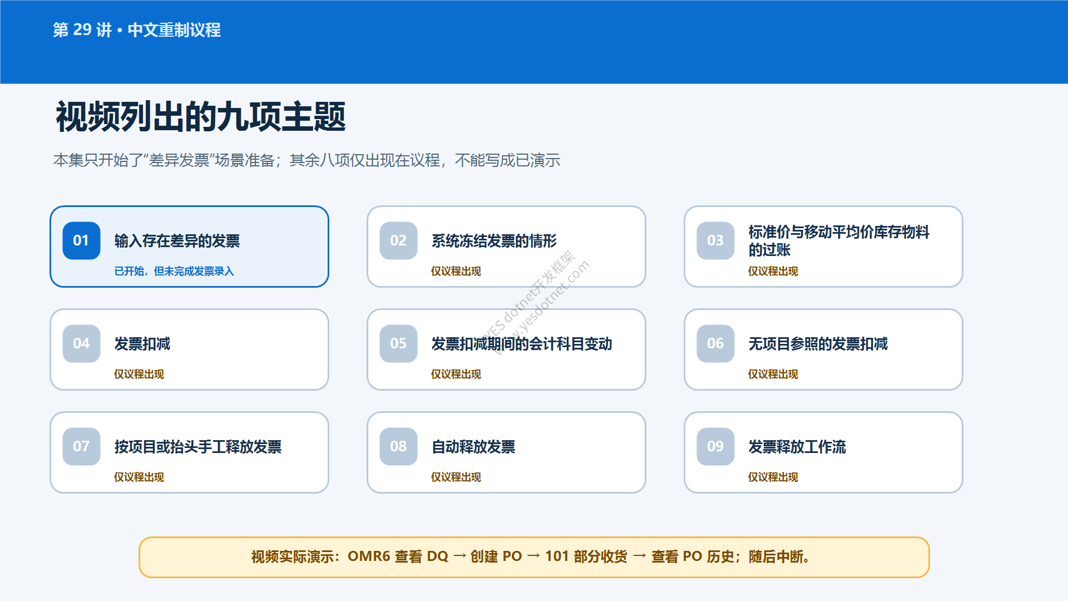The image size is (1068, 601).
Task: Select the title 自动释放发票
Action: click(473, 447)
